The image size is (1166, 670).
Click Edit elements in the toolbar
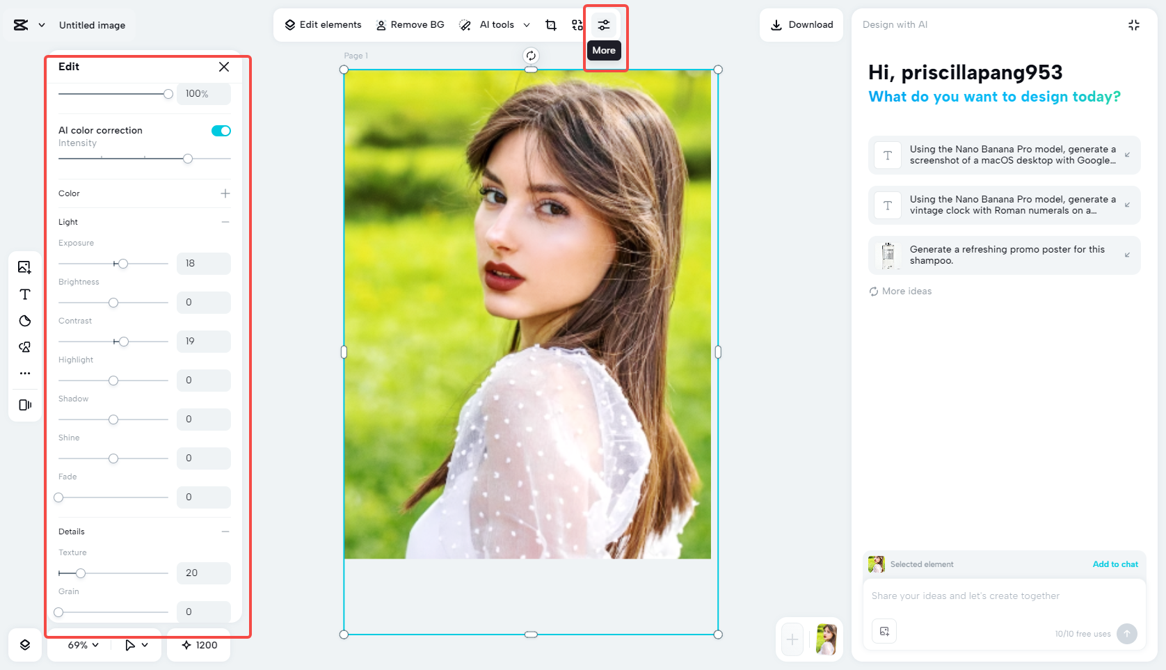point(322,24)
